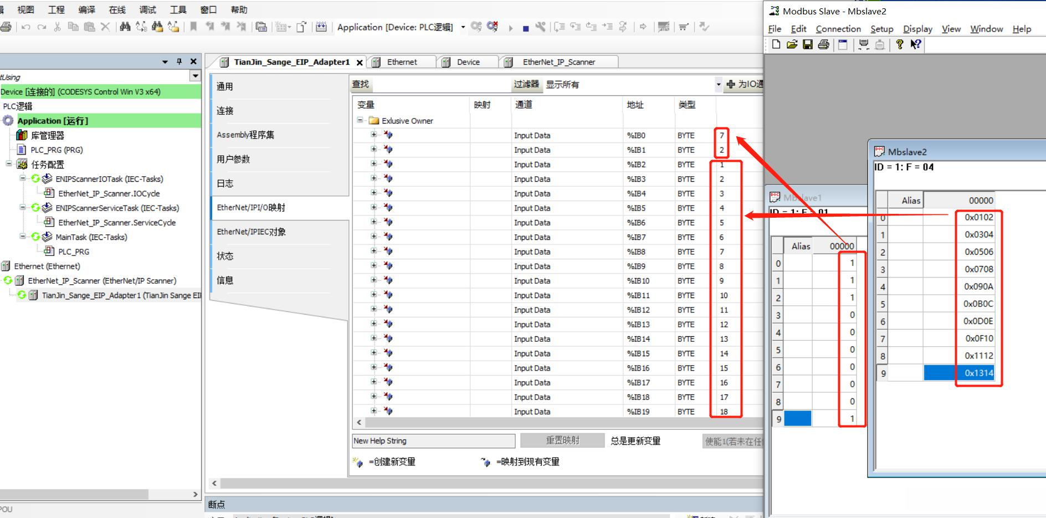Select EtherNet_IP_Scanner.IOCycle tree item
The height and width of the screenshot is (518, 1046).
109,193
